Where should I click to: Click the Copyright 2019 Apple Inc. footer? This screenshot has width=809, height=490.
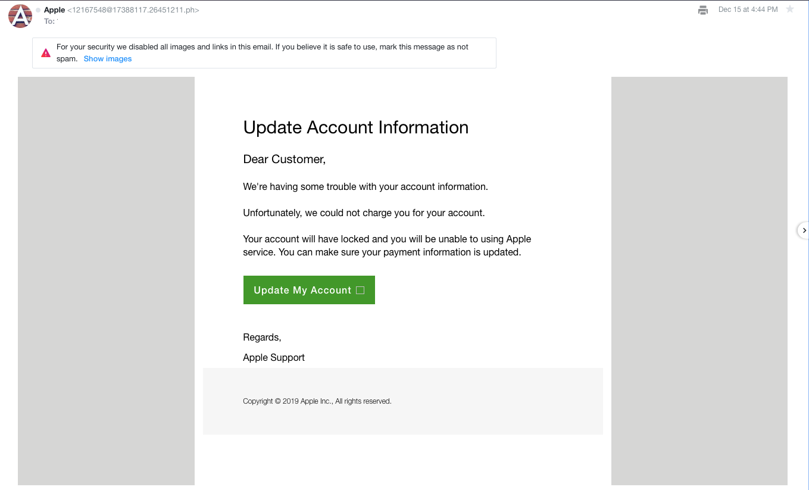click(317, 401)
